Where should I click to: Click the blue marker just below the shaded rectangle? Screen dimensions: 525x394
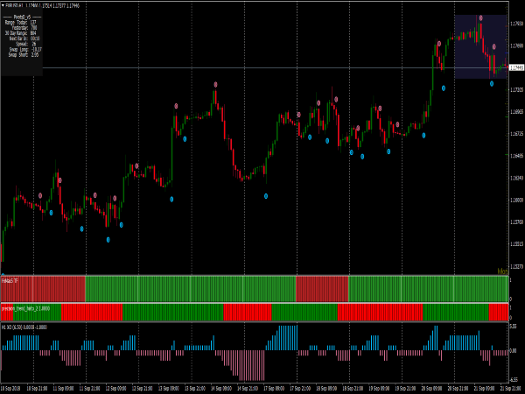[x=492, y=84]
